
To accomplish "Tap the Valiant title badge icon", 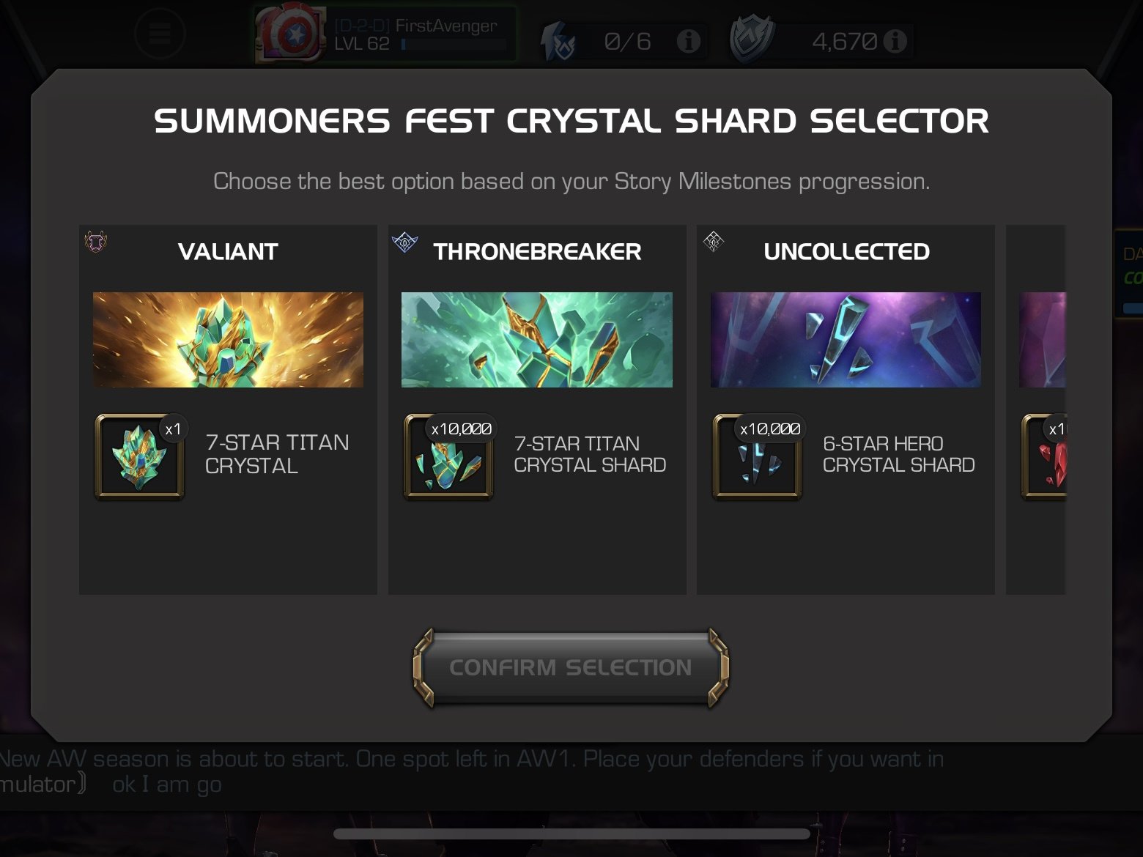I will [96, 242].
